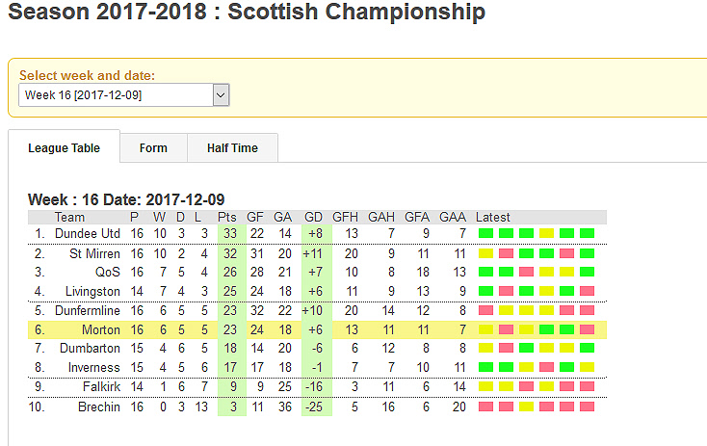Image resolution: width=707 pixels, height=446 pixels.
Task: Click the GD column header
Action: (313, 218)
